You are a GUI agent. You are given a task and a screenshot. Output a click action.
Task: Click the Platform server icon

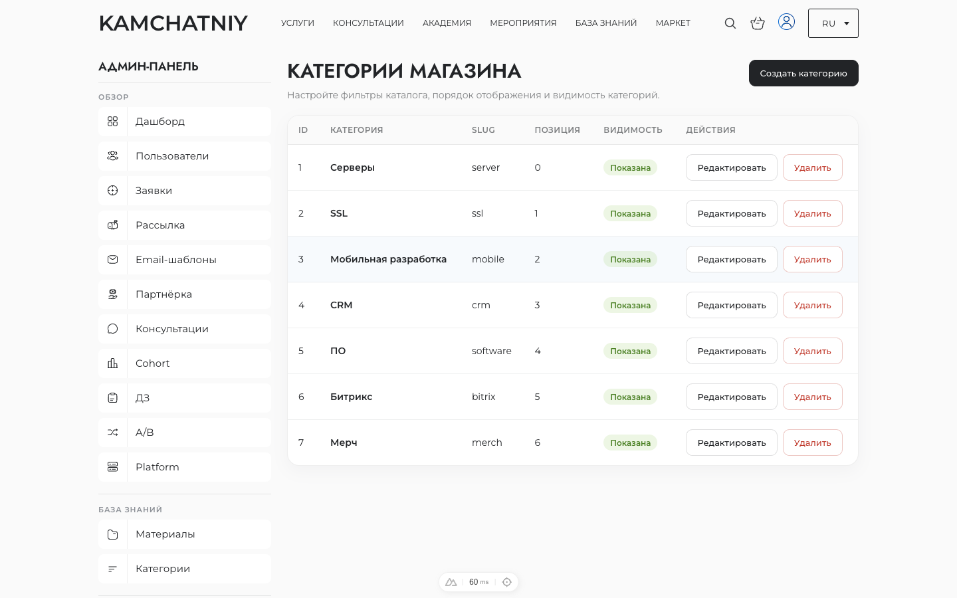point(113,467)
